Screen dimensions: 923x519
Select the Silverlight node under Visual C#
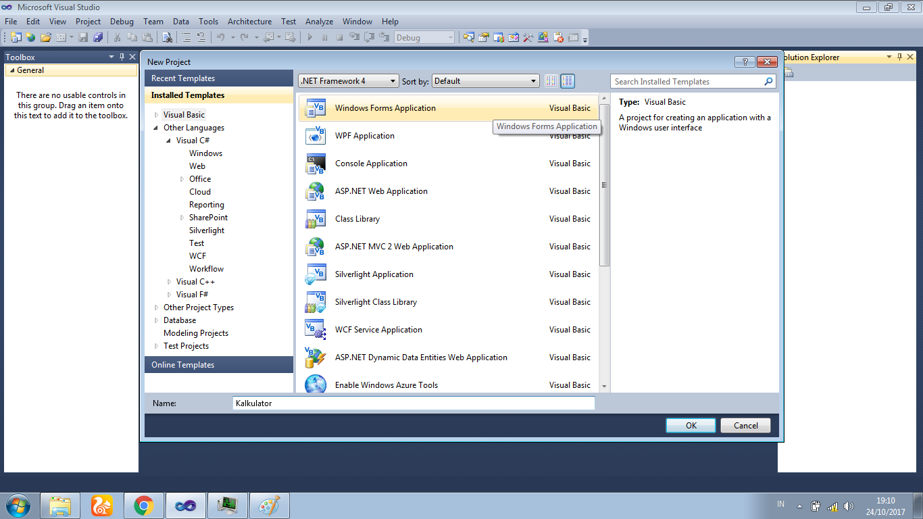click(207, 230)
